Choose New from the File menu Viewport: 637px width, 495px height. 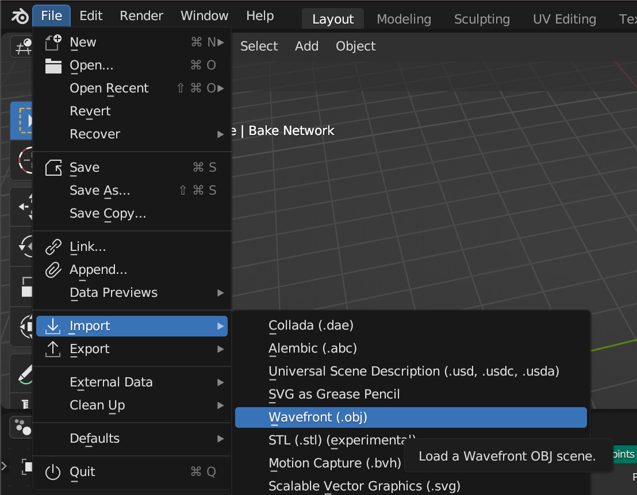tap(132, 42)
